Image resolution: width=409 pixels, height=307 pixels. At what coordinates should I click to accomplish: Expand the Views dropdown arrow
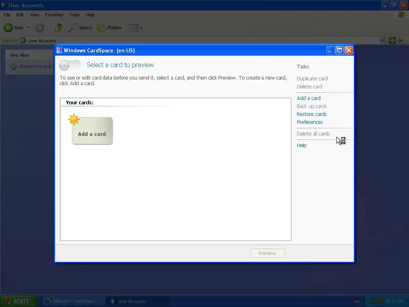[141, 28]
